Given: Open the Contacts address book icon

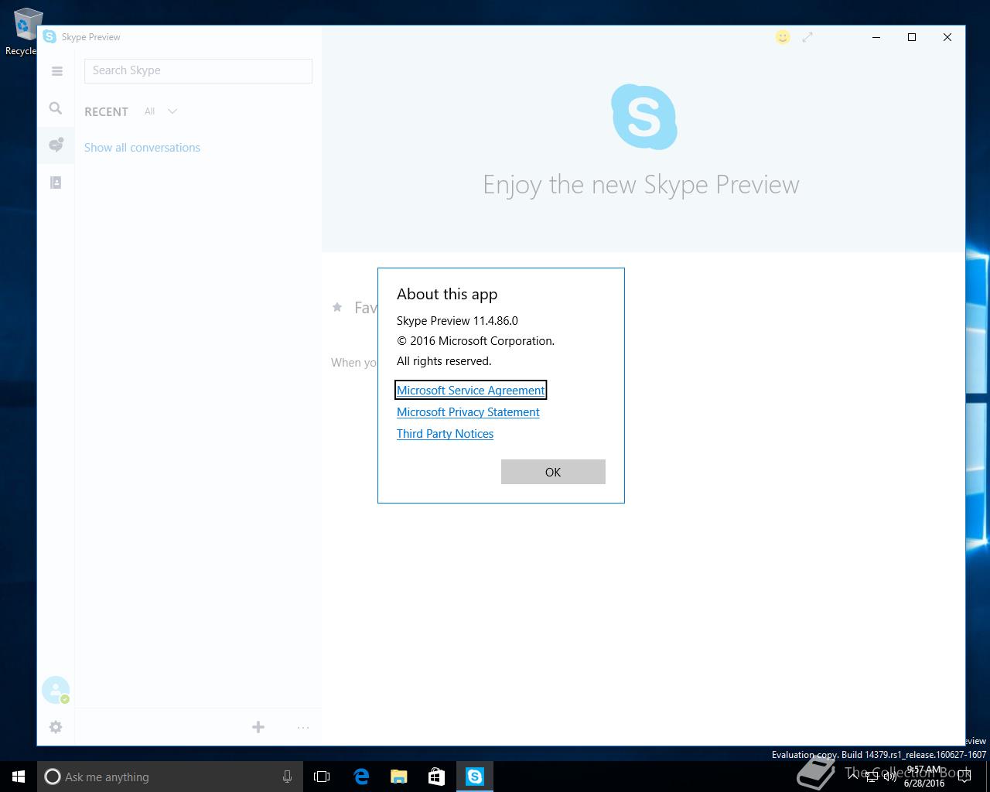Looking at the screenshot, I should click(x=56, y=183).
